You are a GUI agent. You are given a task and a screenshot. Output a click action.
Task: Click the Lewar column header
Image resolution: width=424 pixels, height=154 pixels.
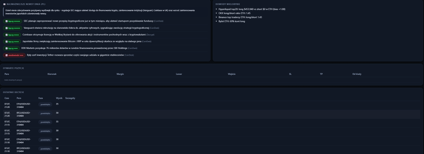pos(179,74)
